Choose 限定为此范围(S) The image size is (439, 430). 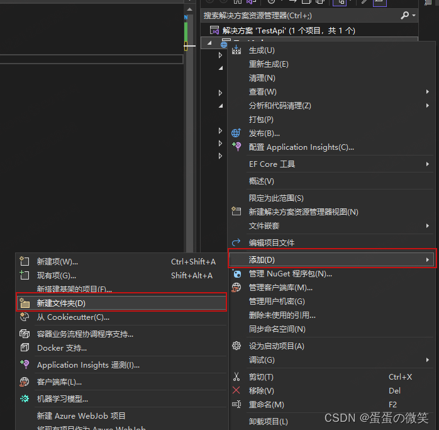pyautogui.click(x=276, y=198)
